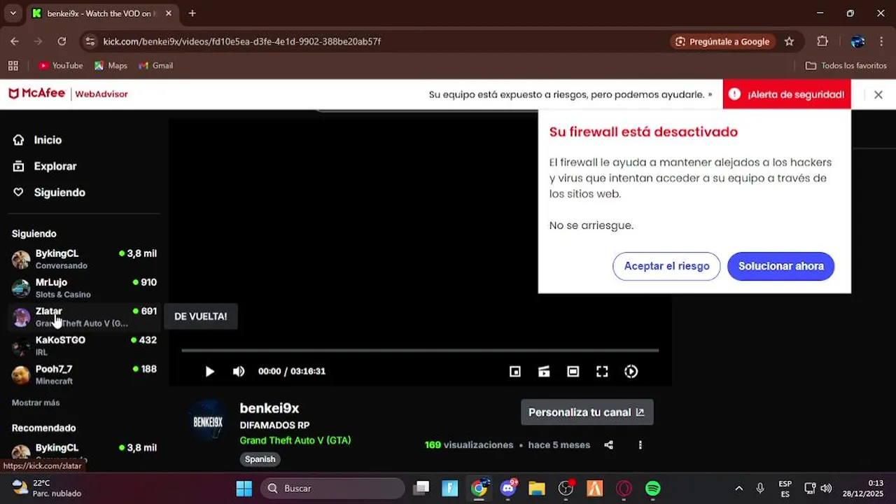Open ESP language input switcher
Image resolution: width=896 pixels, height=504 pixels.
[785, 489]
